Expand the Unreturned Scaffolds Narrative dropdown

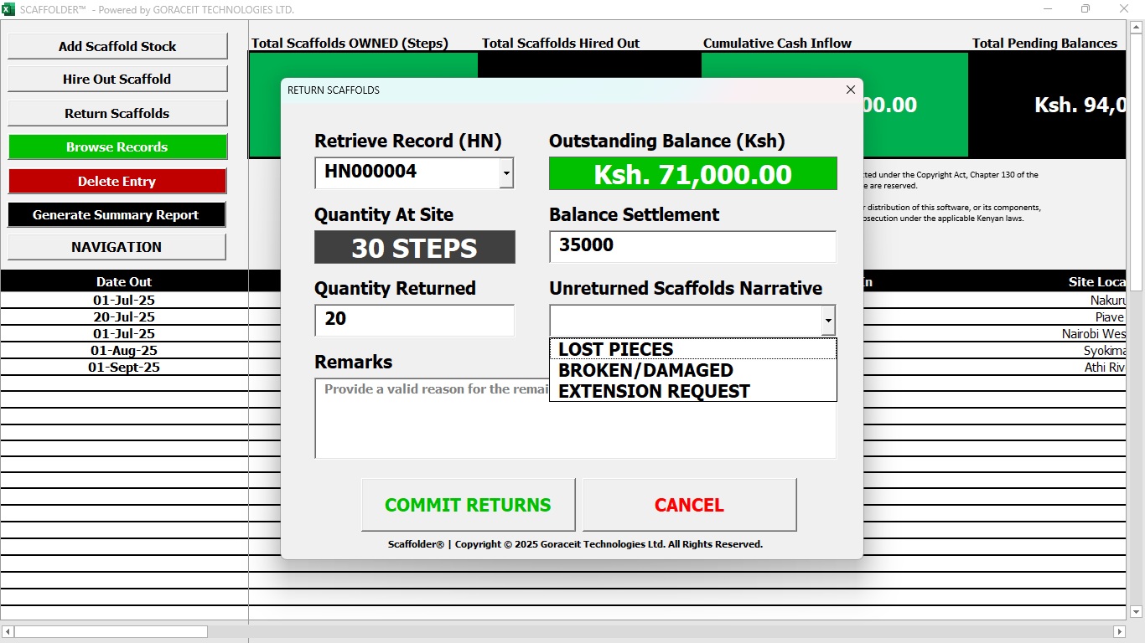(x=828, y=320)
